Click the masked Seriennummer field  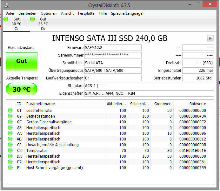click(113, 55)
